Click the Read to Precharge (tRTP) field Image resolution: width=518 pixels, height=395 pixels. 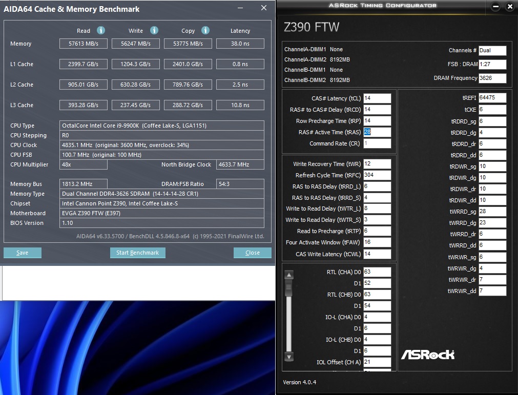click(377, 231)
